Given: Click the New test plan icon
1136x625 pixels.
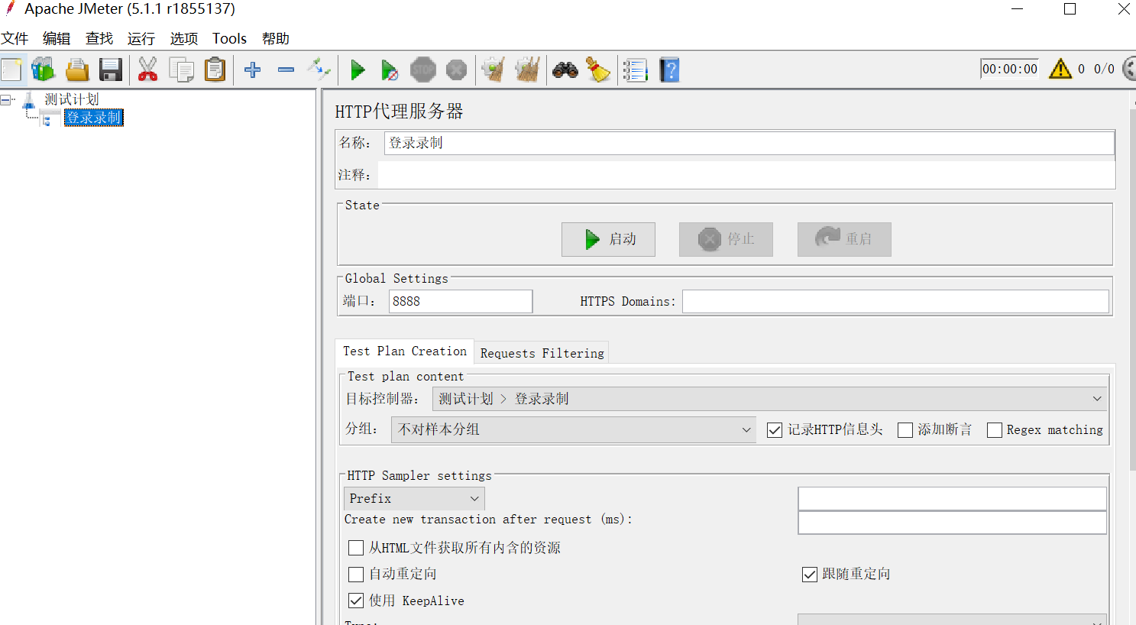Looking at the screenshot, I should point(11,70).
